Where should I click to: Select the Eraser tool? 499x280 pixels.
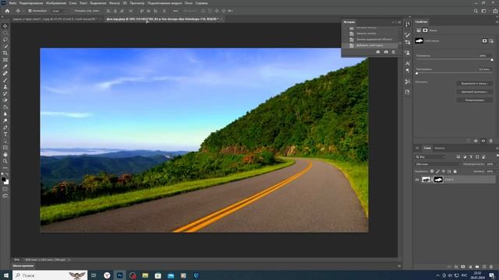click(5, 100)
